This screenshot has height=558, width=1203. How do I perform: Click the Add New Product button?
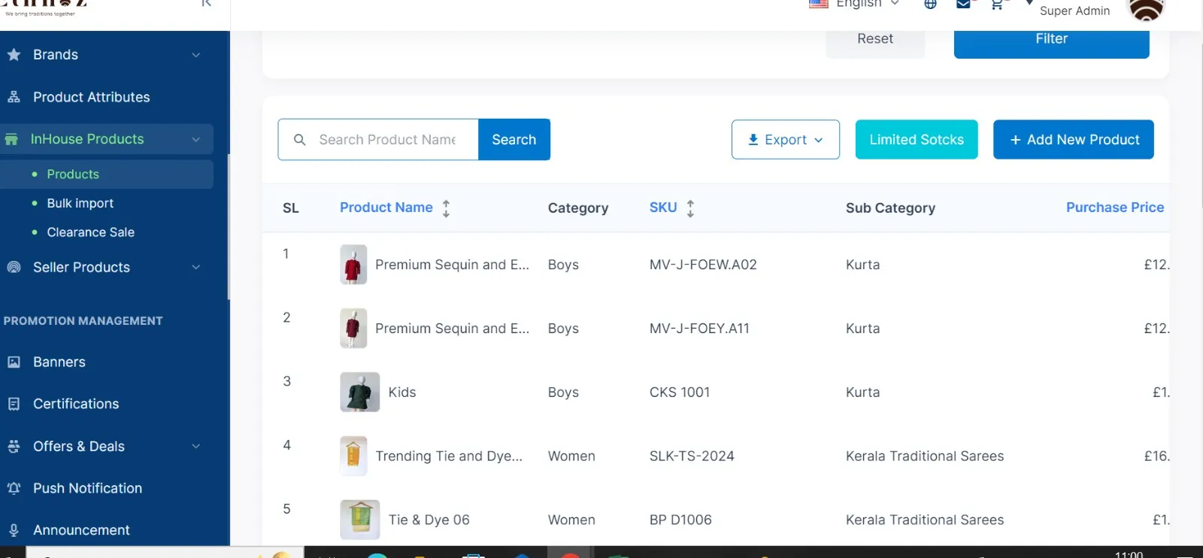point(1074,139)
